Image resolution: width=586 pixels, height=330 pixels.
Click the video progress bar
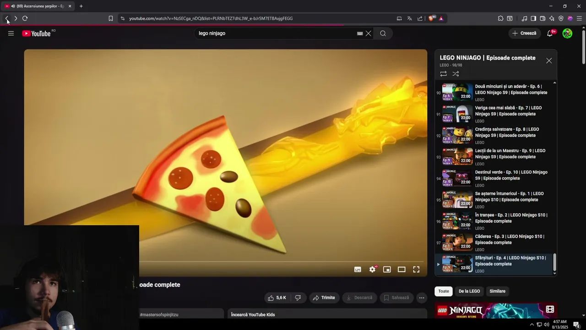click(281, 262)
